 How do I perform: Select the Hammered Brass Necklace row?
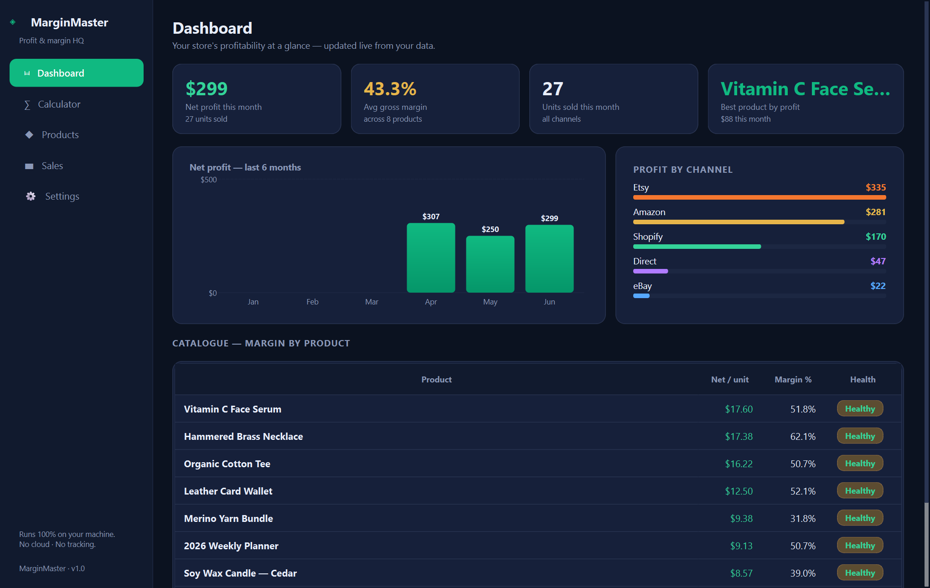(538, 436)
